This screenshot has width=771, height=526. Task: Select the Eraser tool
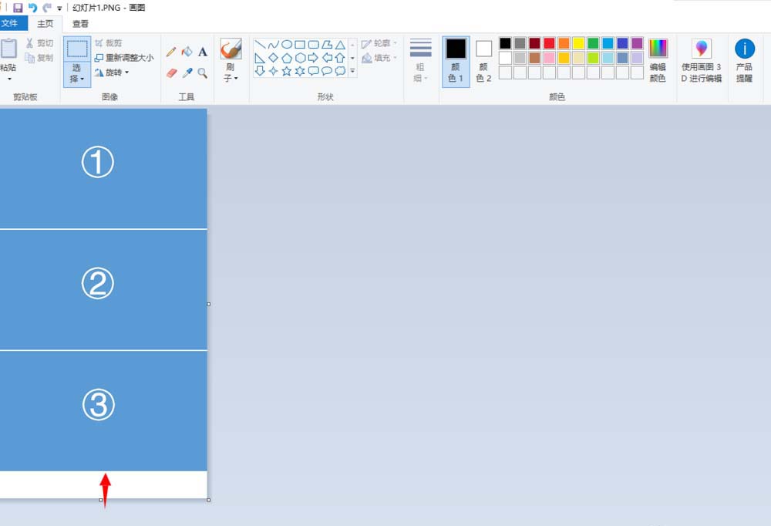coord(171,72)
